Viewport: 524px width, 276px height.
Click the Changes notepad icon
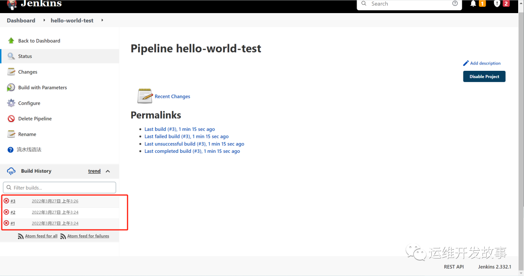click(x=11, y=72)
